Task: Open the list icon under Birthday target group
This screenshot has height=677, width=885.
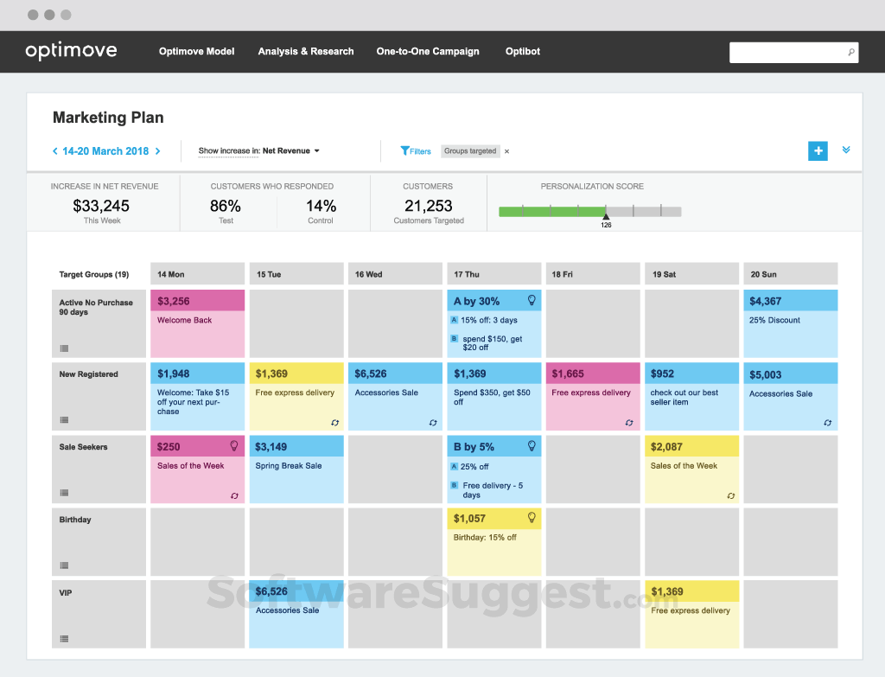Action: pyautogui.click(x=64, y=565)
